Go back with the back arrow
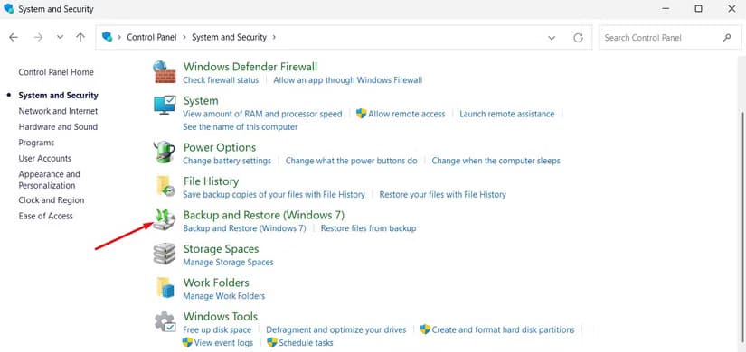Image resolution: width=746 pixels, height=352 pixels. pos(14,38)
